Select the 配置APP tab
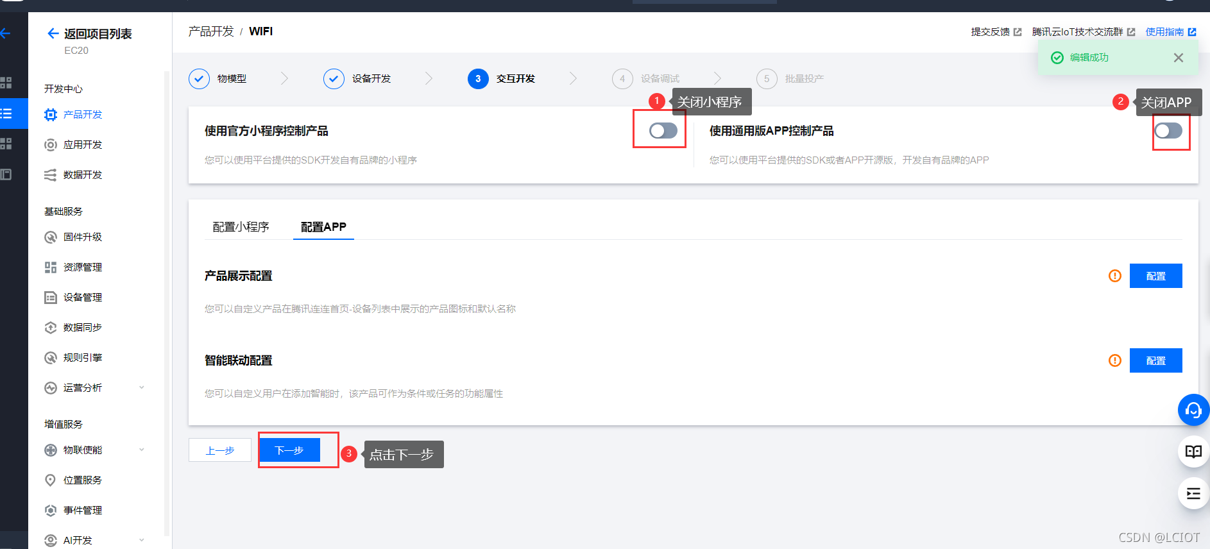Viewport: 1210px width, 549px height. [x=323, y=227]
